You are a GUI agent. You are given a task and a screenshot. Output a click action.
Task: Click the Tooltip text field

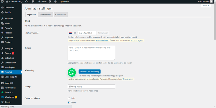91,87
